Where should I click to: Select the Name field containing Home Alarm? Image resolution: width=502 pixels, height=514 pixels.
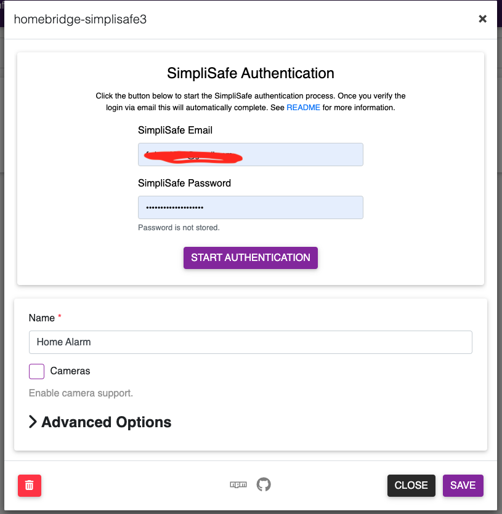250,342
